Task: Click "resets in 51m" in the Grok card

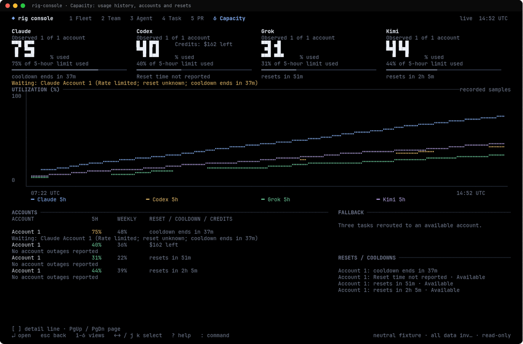Action: [x=282, y=76]
